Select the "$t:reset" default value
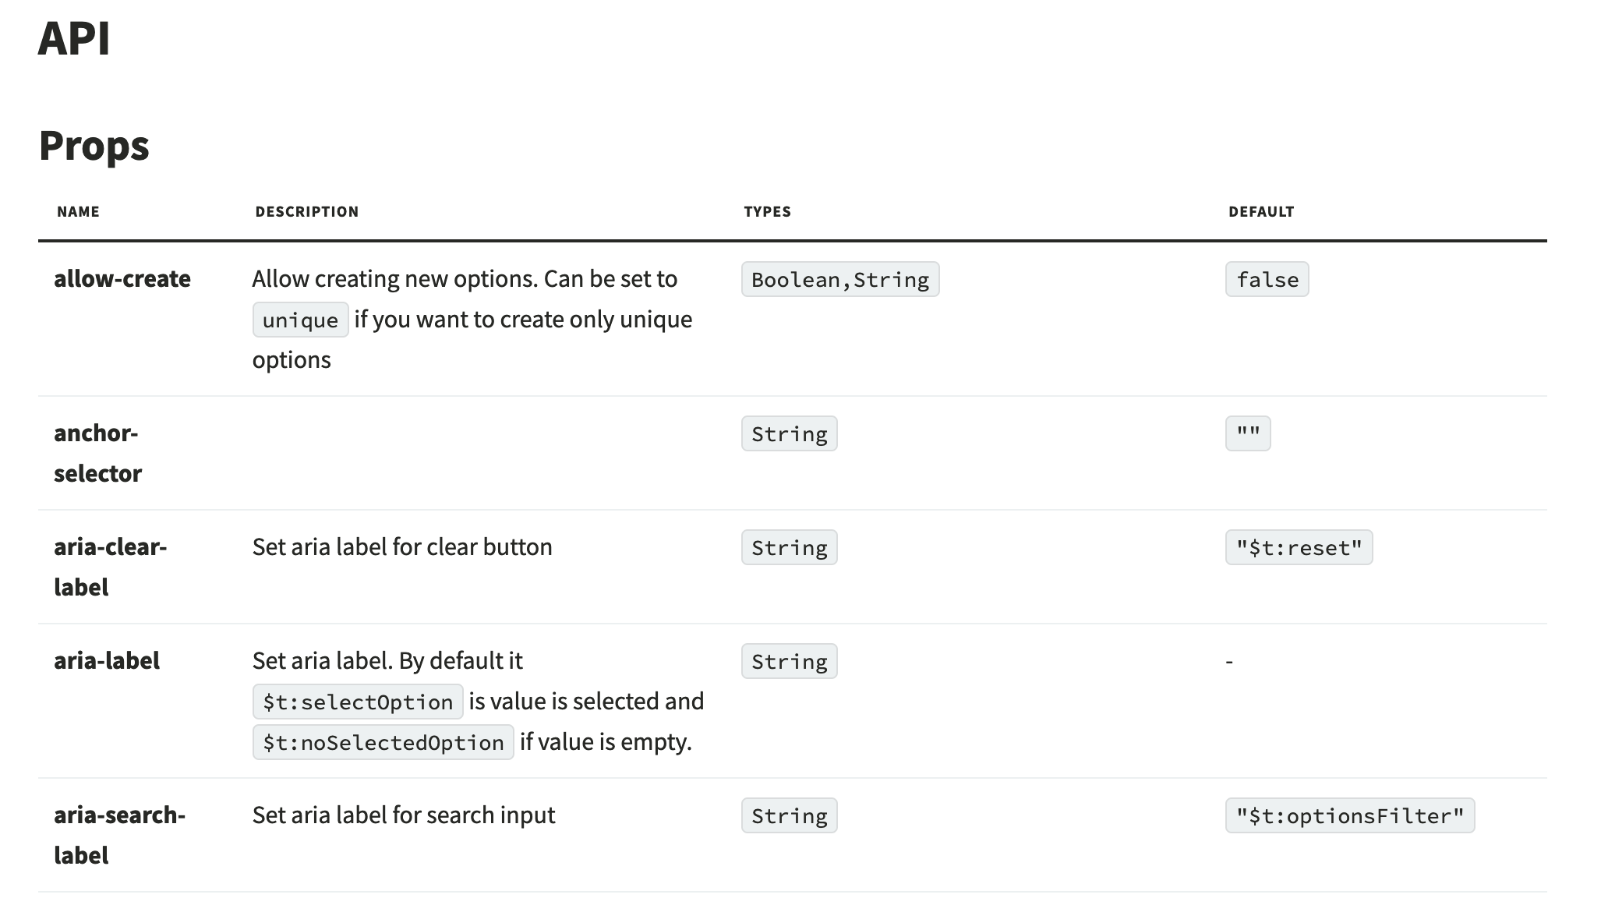 coord(1299,548)
